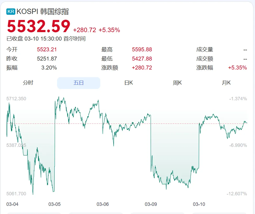255x214 pixels.
Task: Switch to the 分时 intraday tab
Action: coord(28,83)
